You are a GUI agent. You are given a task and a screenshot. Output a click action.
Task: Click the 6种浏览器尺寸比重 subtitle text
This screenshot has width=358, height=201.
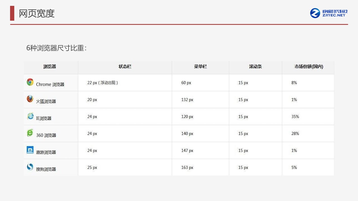(56, 48)
